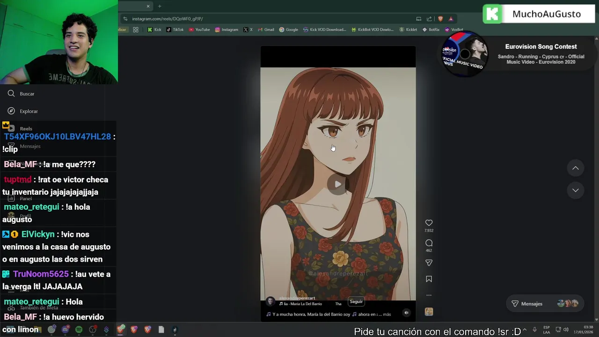Open the YouTube bookmark
The width and height of the screenshot is (599, 337).
click(199, 29)
